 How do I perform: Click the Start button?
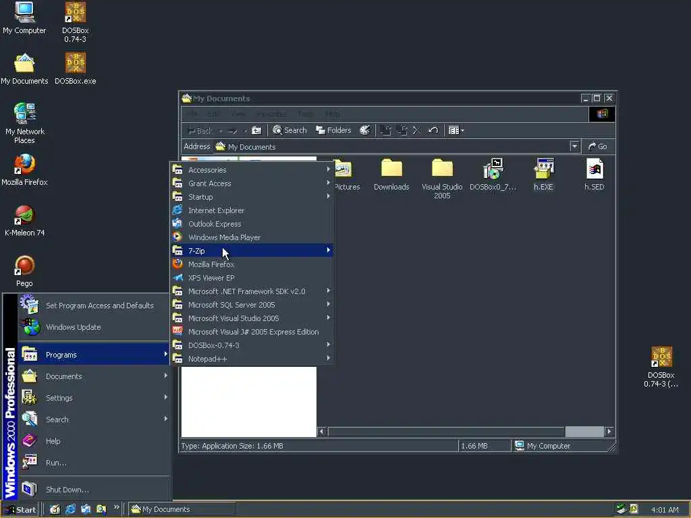pos(20,510)
